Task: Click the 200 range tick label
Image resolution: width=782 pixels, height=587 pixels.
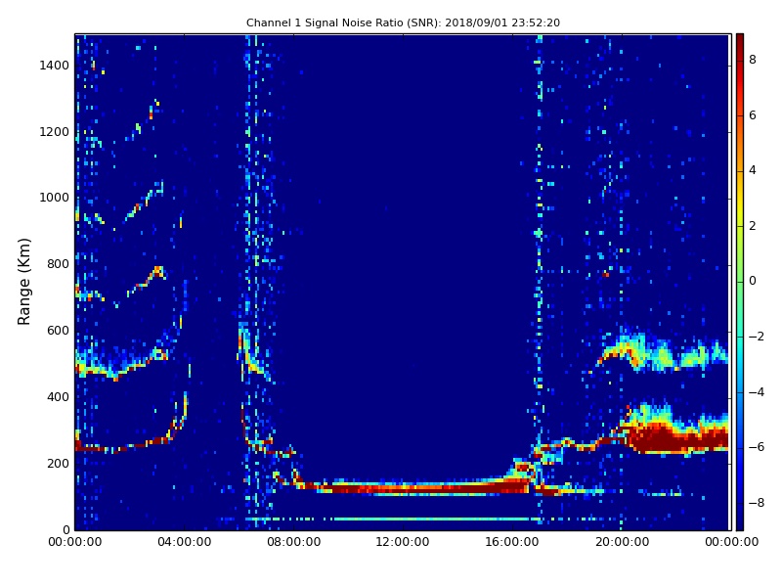Action: pos(58,463)
